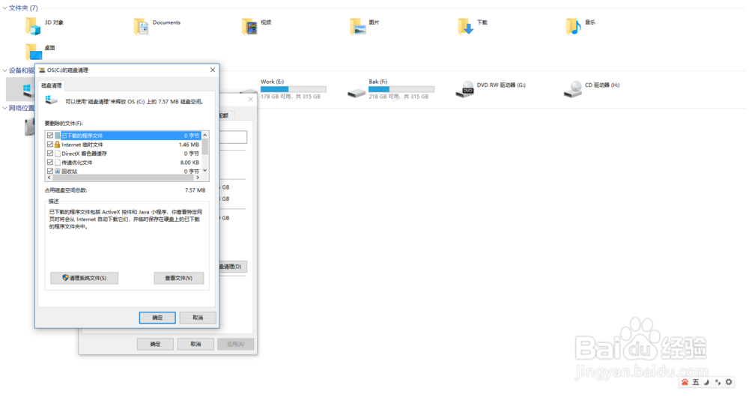Open the 视频 folder icon
Screen dimensions: 749x397
249,26
